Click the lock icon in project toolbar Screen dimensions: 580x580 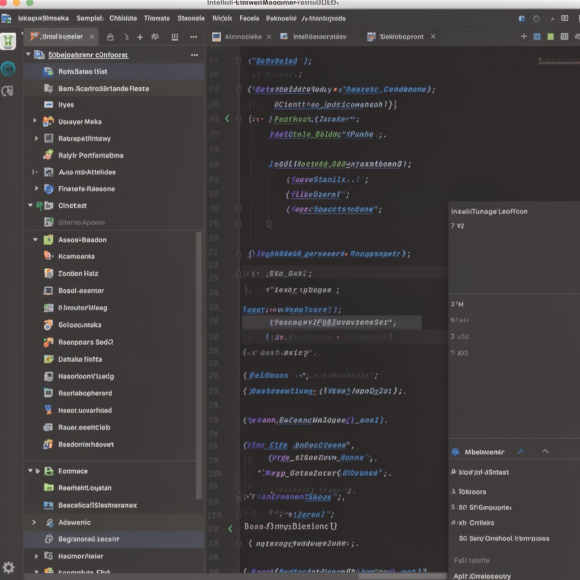click(110, 37)
